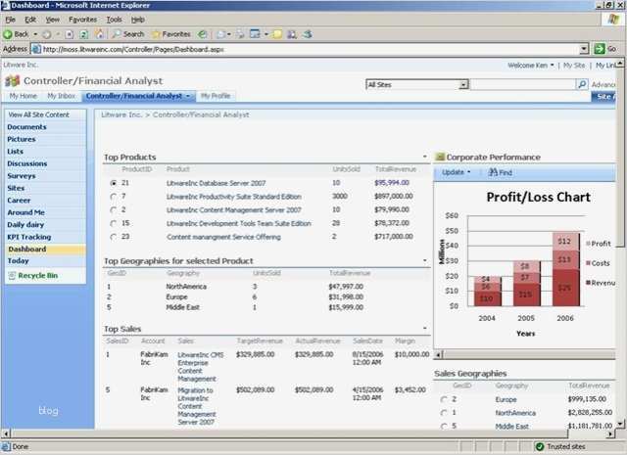Open Daily dairy link in sidebar
The width and height of the screenshot is (627, 455).
coord(25,224)
